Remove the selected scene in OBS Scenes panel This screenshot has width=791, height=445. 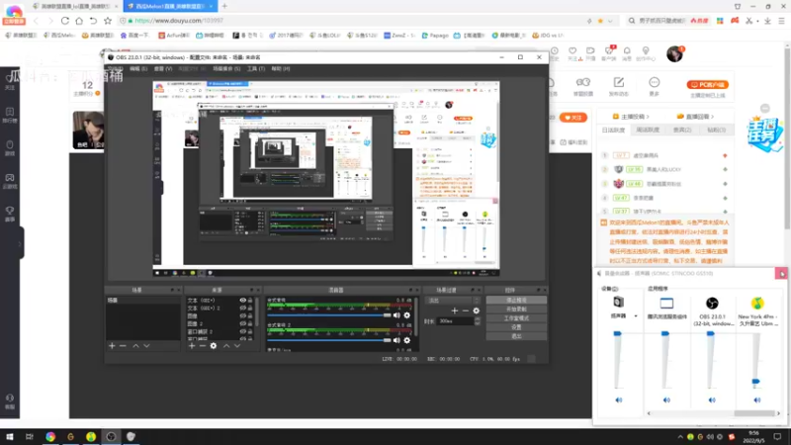pyautogui.click(x=123, y=346)
